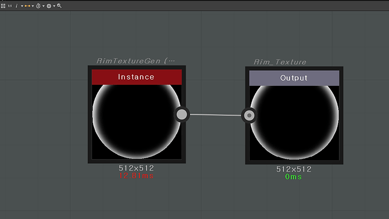Click the magnifying glass search icon
Screen dimensions: 389x219
(59, 5)
